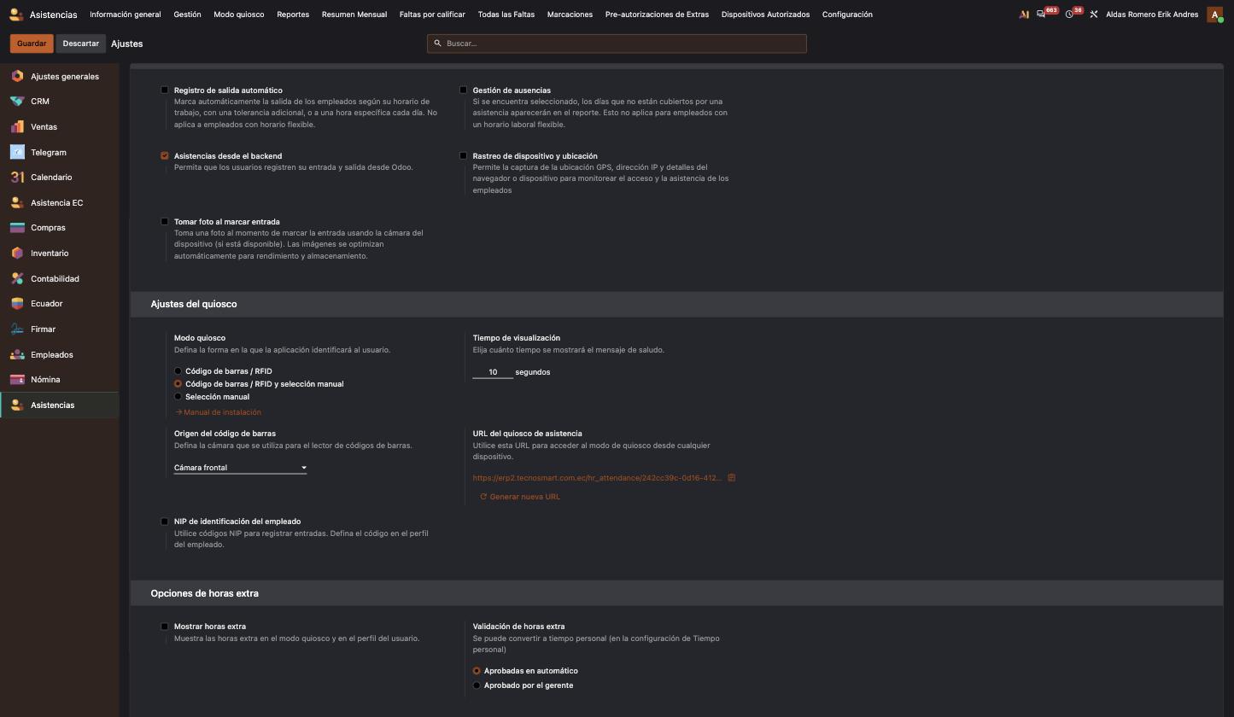1234x717 pixels.
Task: Go to Ventas settings section
Action: tap(59, 127)
